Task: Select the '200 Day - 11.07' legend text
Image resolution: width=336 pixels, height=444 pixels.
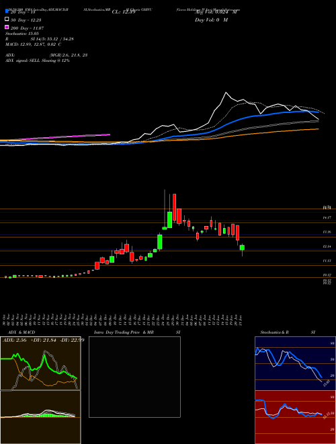Action: point(27,28)
